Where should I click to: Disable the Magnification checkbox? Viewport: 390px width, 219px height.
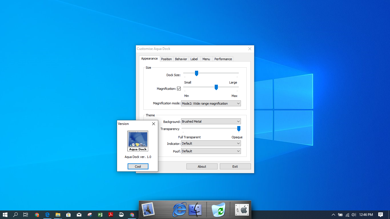(179, 89)
